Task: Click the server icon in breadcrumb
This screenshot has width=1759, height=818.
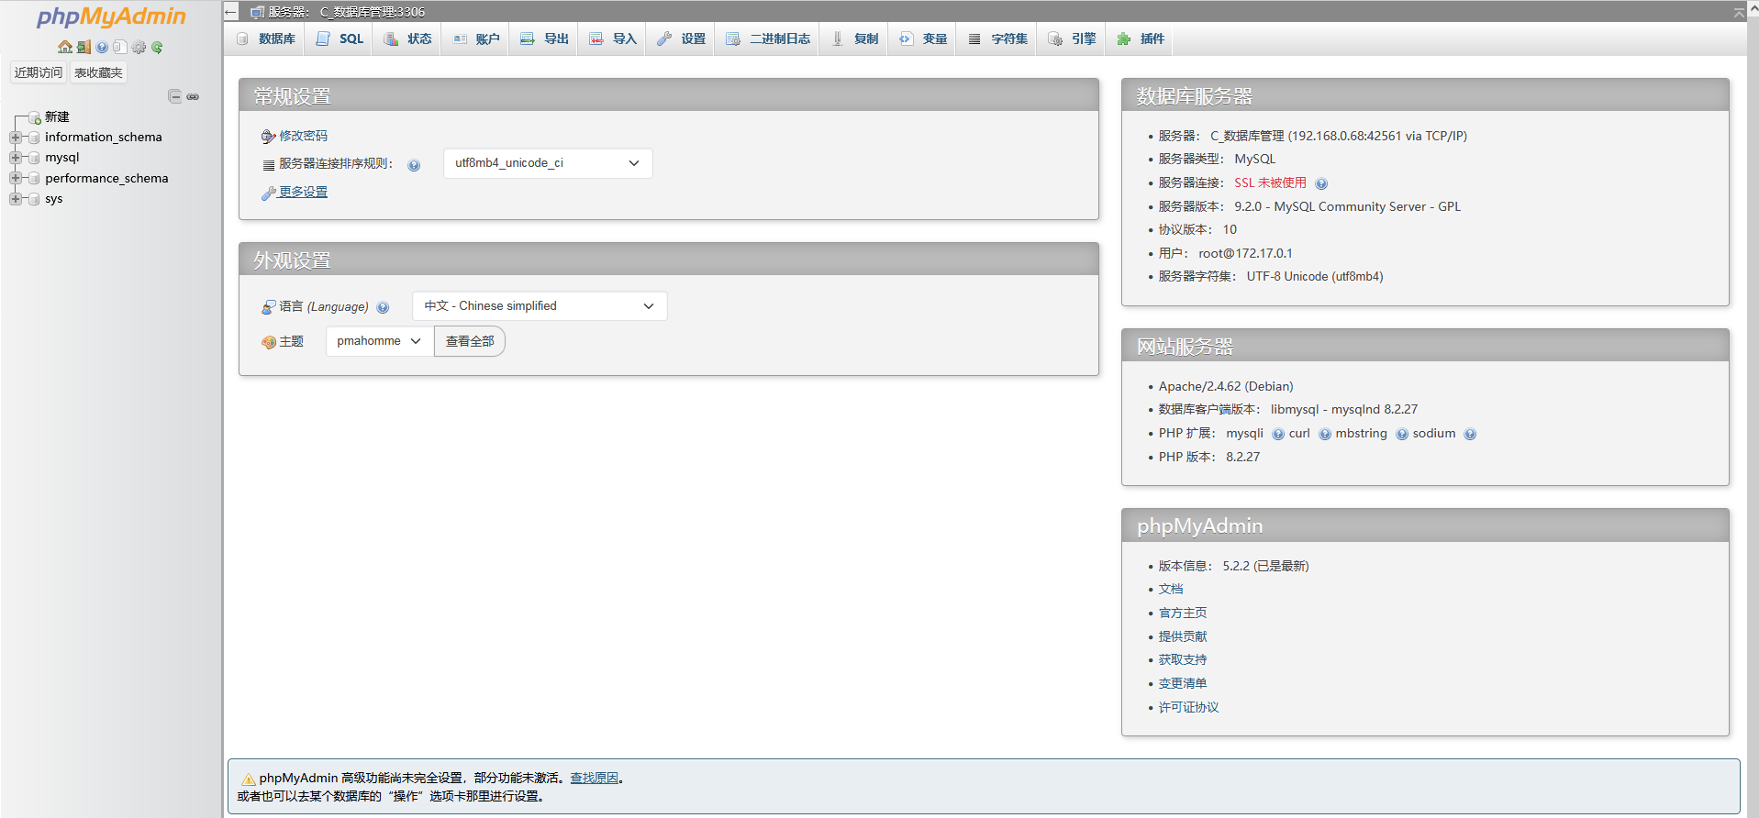Action: pyautogui.click(x=258, y=12)
